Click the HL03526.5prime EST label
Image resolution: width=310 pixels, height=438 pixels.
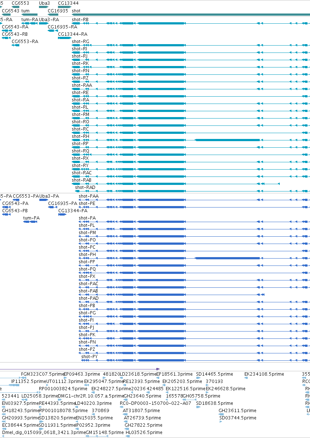(144, 432)
